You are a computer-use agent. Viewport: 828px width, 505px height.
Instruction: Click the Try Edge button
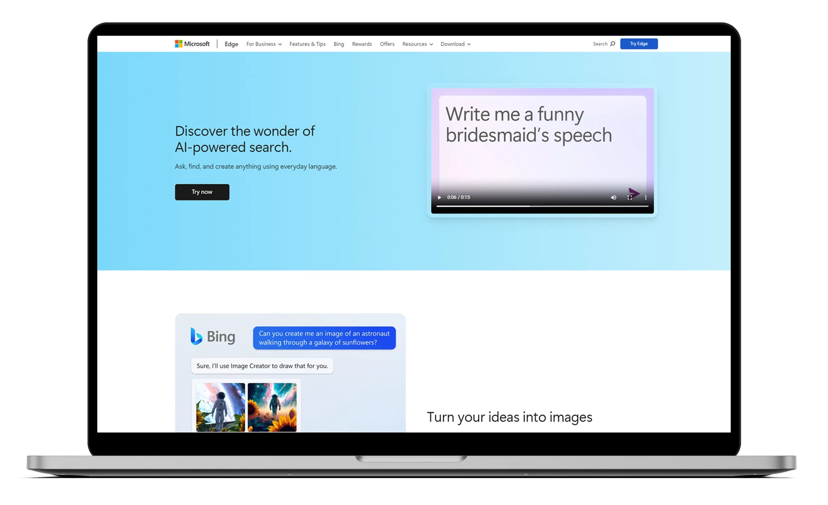pos(639,44)
